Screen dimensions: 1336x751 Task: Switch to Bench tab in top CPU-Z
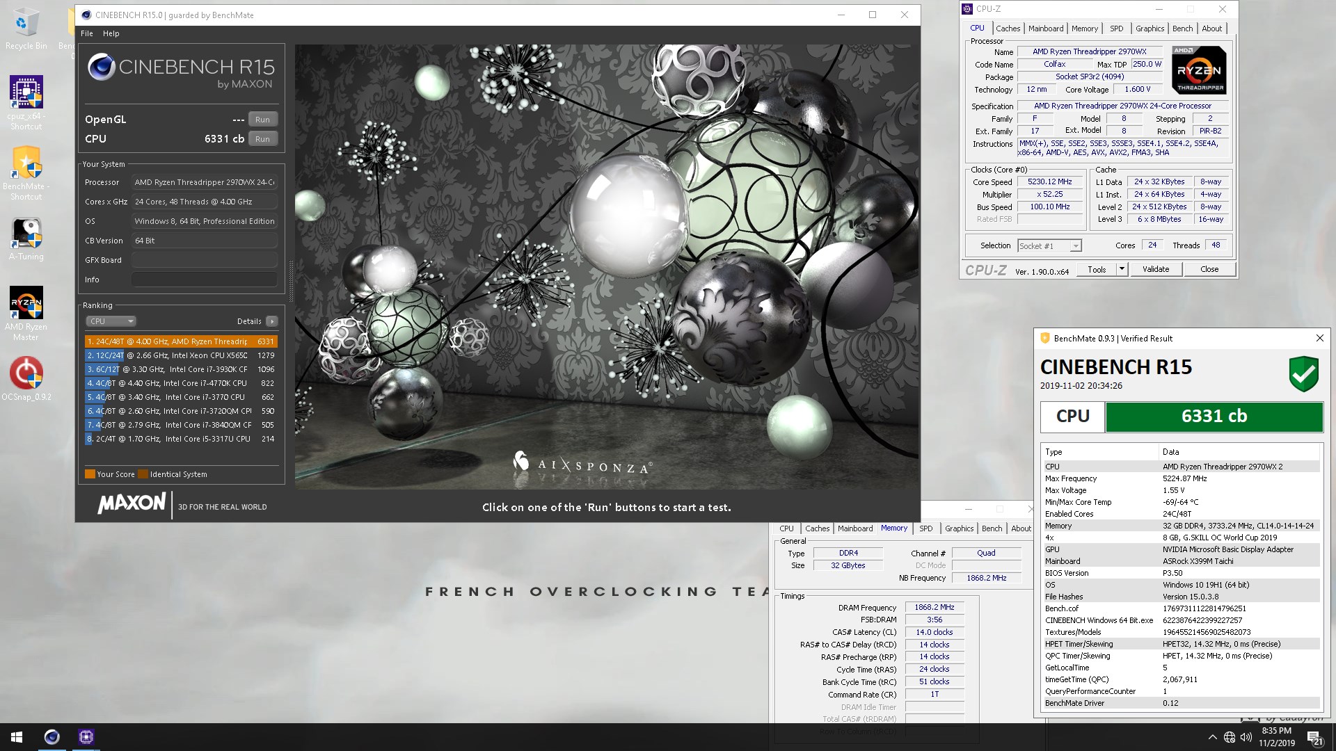1183,29
